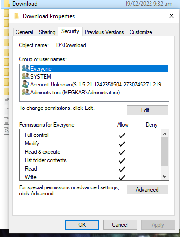The height and width of the screenshot is (237, 180).
Task: Confirm with the OK button
Action: [82, 225]
